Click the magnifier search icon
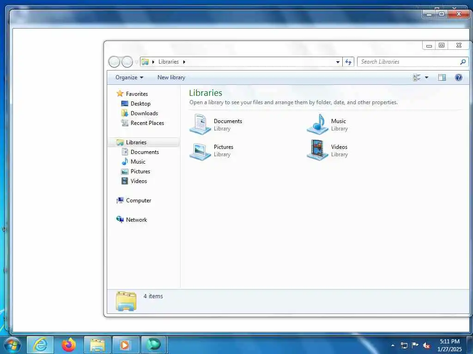The width and height of the screenshot is (473, 354). 463,62
